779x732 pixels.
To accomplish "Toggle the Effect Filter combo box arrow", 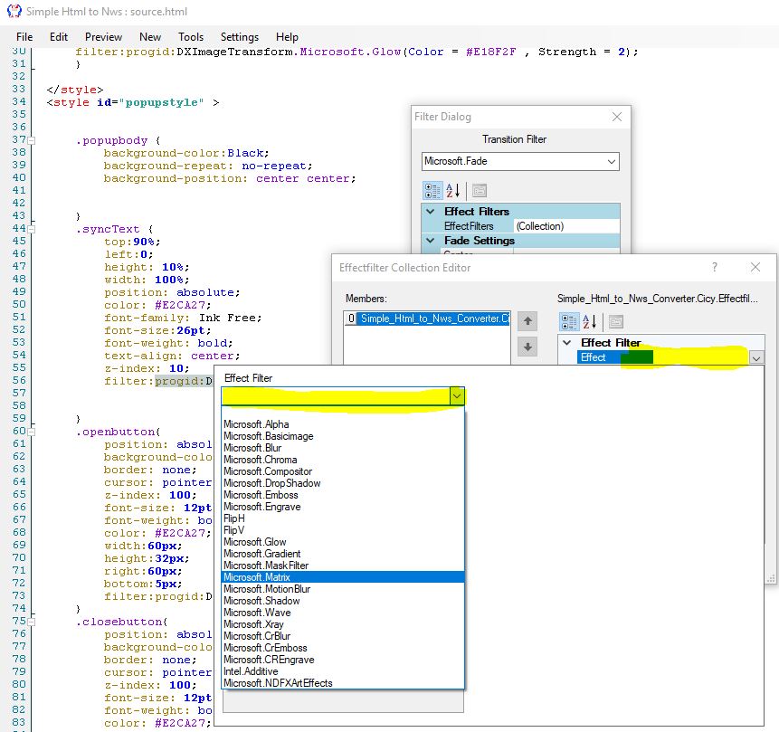I will [x=457, y=396].
